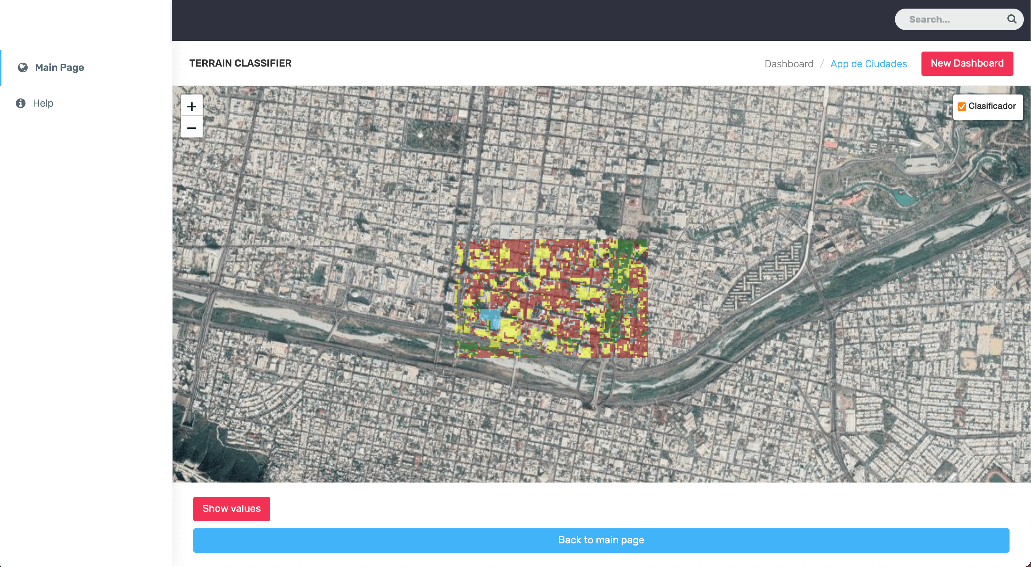Click the Dashboard breadcrumb
The width and height of the screenshot is (1031, 567).
(x=789, y=64)
